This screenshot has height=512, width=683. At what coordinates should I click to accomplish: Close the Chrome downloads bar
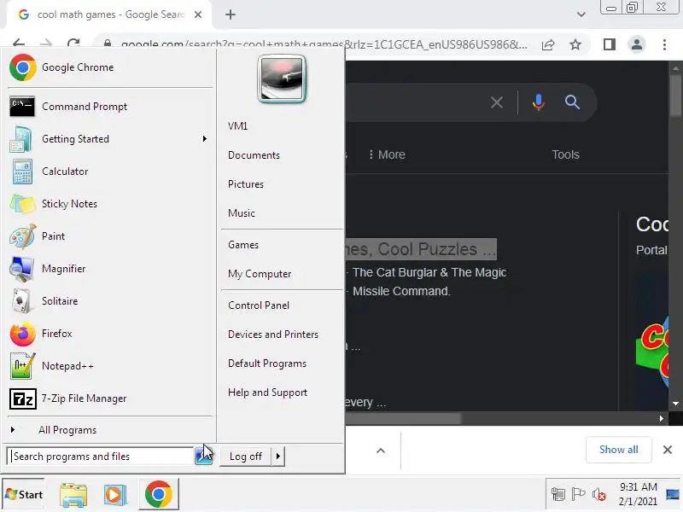(668, 450)
